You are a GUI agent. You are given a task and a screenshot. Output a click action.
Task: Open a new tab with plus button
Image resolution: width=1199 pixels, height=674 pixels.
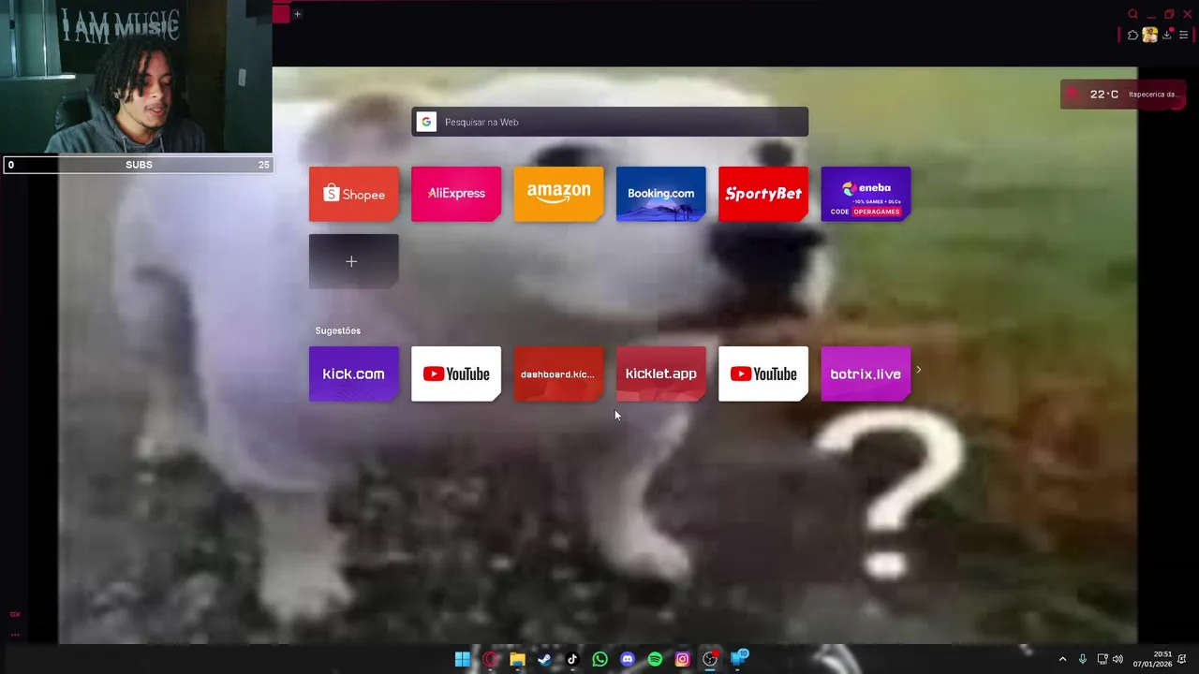coord(297,13)
